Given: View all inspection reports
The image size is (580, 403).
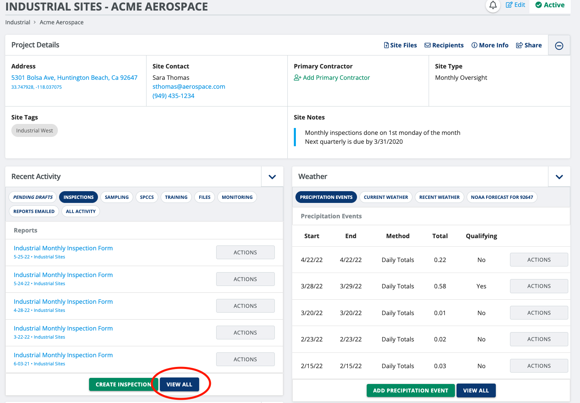Looking at the screenshot, I should click(x=179, y=384).
